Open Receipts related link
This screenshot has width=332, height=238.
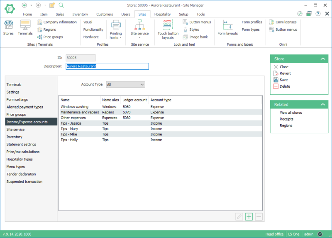click(286, 119)
